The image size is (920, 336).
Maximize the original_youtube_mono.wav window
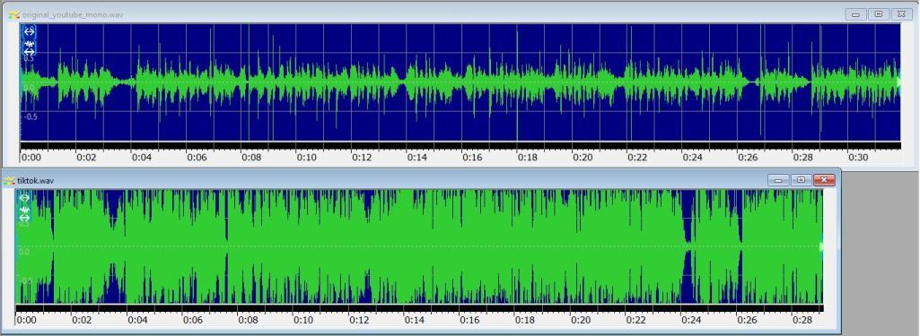pyautogui.click(x=879, y=14)
